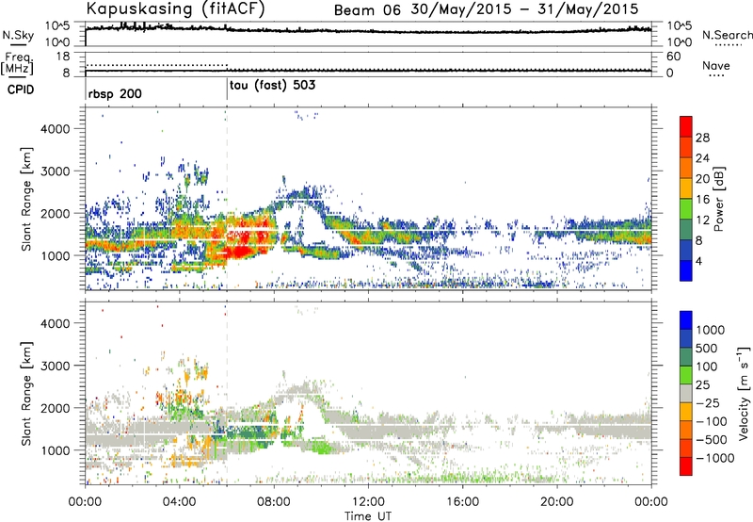This screenshot has width=753, height=522.
Task: Click the 'Power [dB]' colorbar label
Action: (718, 199)
